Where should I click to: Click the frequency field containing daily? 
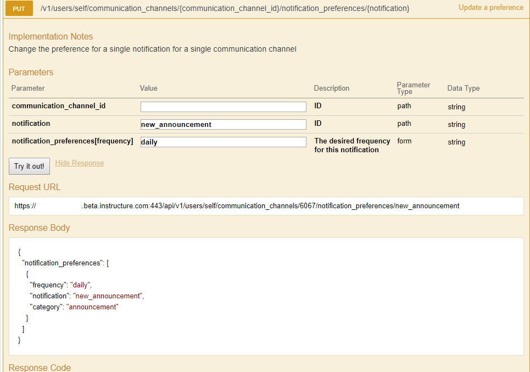coord(223,142)
